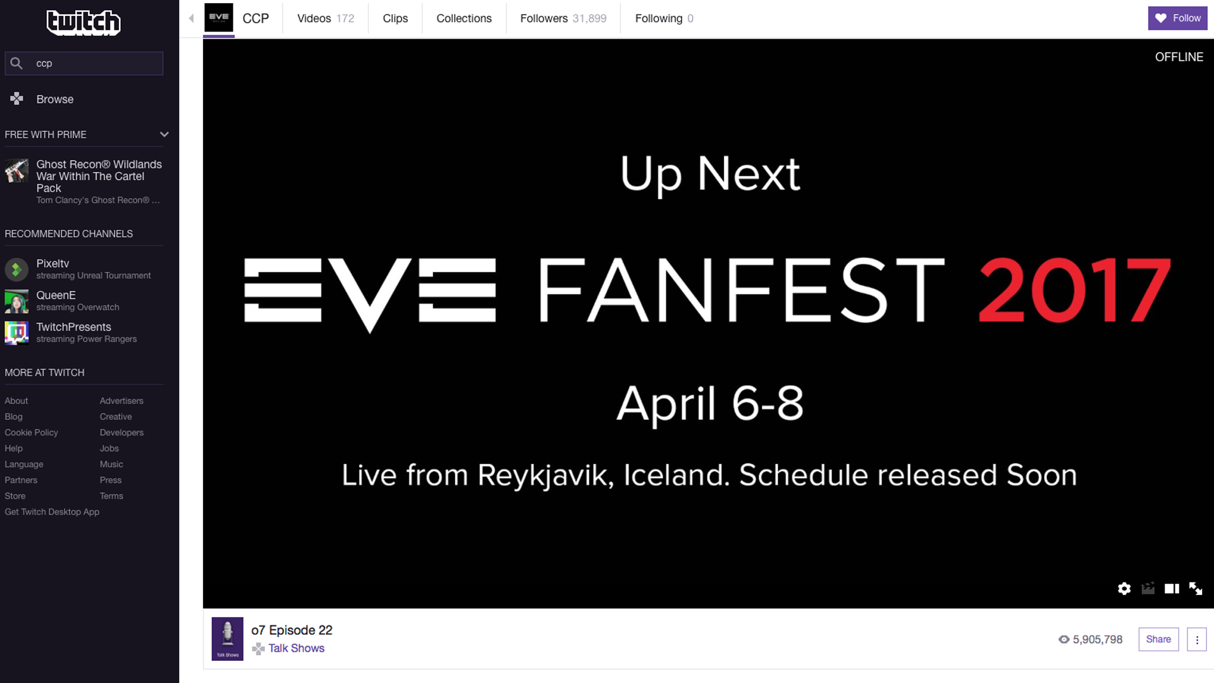Open the Blog footer link

point(13,417)
